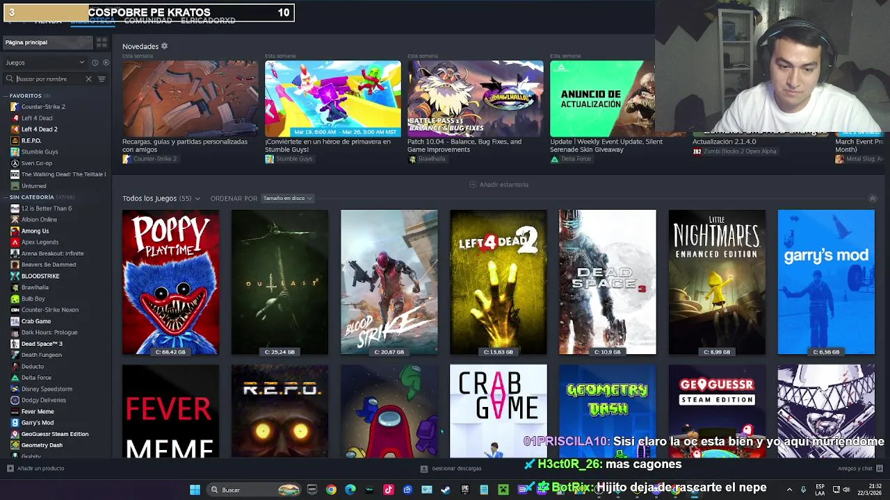Open Steam from the Windows taskbar
The width and height of the screenshot is (890, 500).
point(446,490)
